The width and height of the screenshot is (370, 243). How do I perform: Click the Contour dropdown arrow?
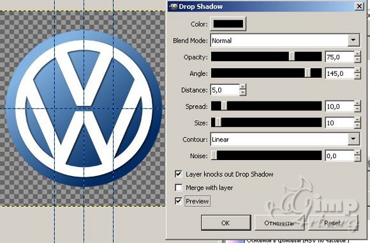[353, 140]
